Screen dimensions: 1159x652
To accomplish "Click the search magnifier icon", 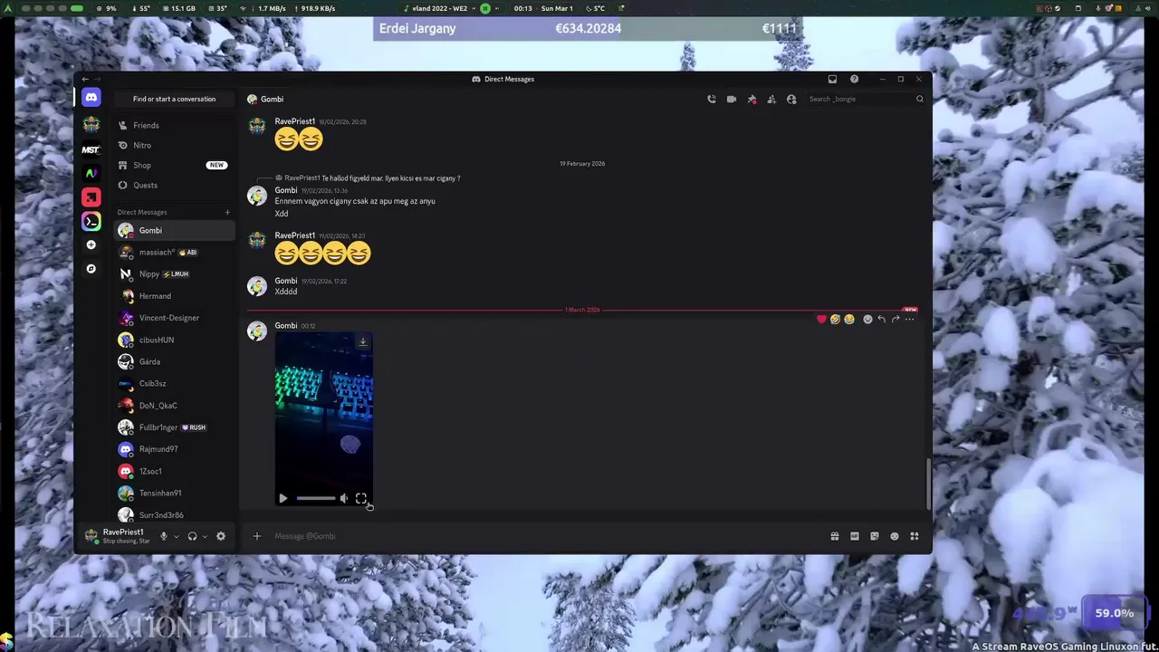I will [920, 99].
